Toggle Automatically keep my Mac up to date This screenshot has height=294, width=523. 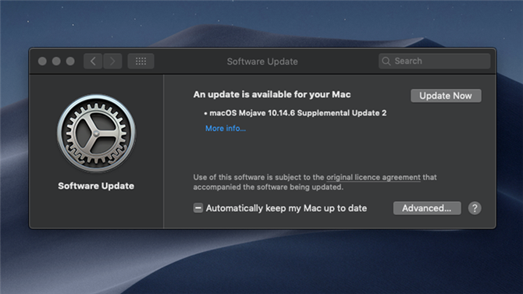(198, 208)
